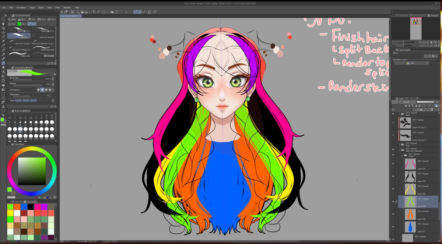Open the Filter menu
The width and height of the screenshot is (442, 244).
tap(57, 7)
